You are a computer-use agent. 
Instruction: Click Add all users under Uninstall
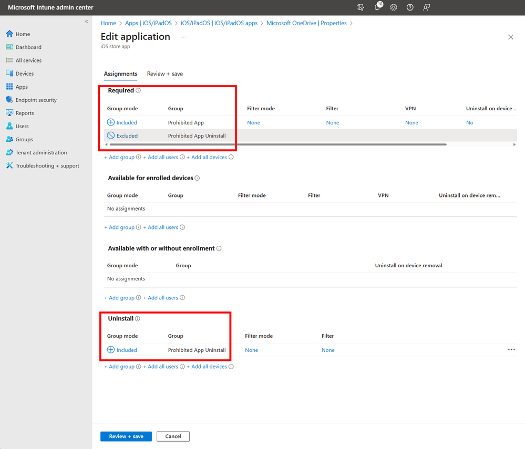tap(161, 367)
